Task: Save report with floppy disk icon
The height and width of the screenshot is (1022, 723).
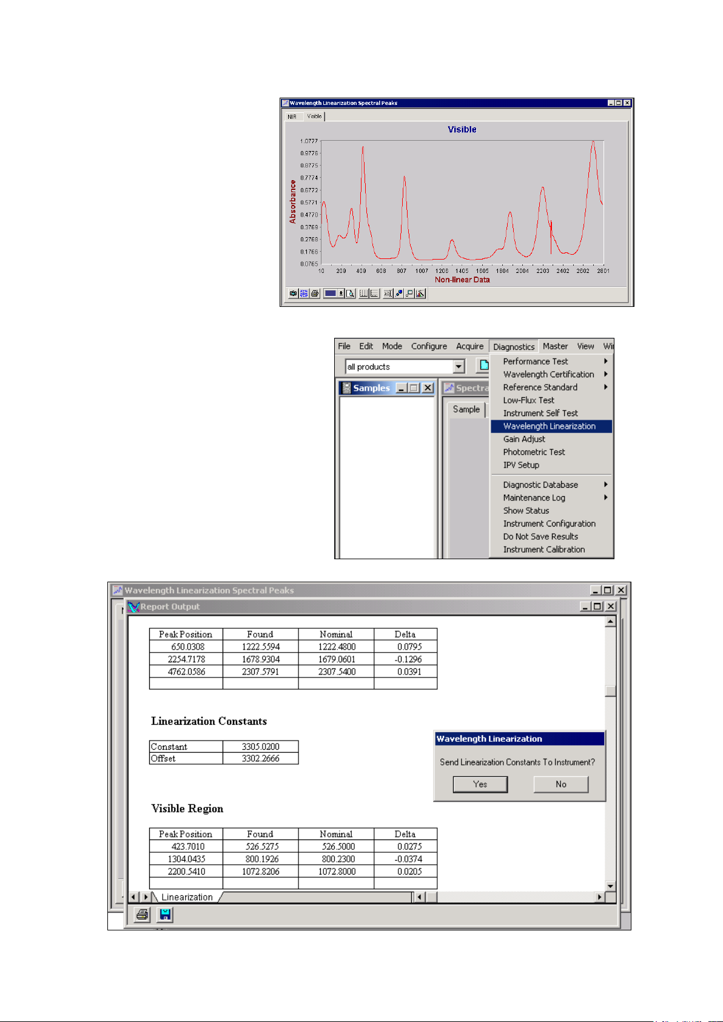Action: pos(165,915)
